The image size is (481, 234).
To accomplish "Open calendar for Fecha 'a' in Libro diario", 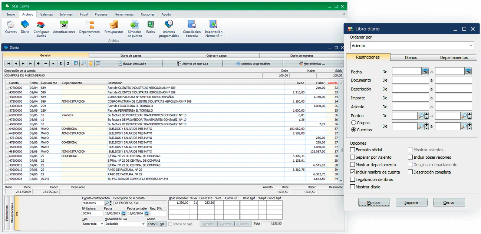I will pos(468,71).
